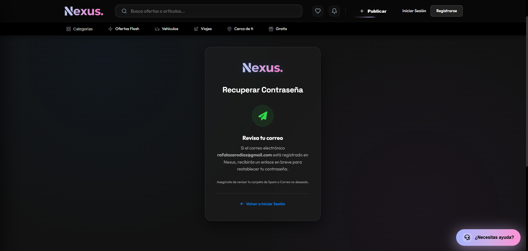Open the Vehículos section
Image resolution: width=528 pixels, height=251 pixels.
[167, 29]
